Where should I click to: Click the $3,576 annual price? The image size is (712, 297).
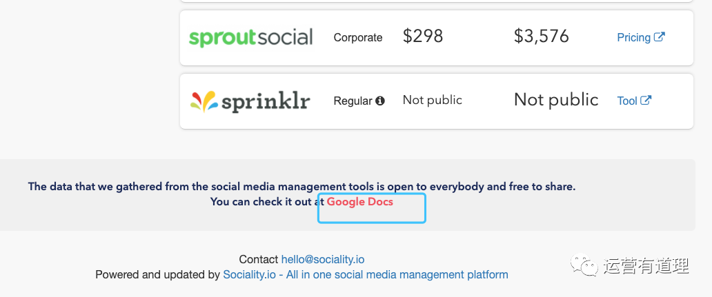[x=542, y=37]
